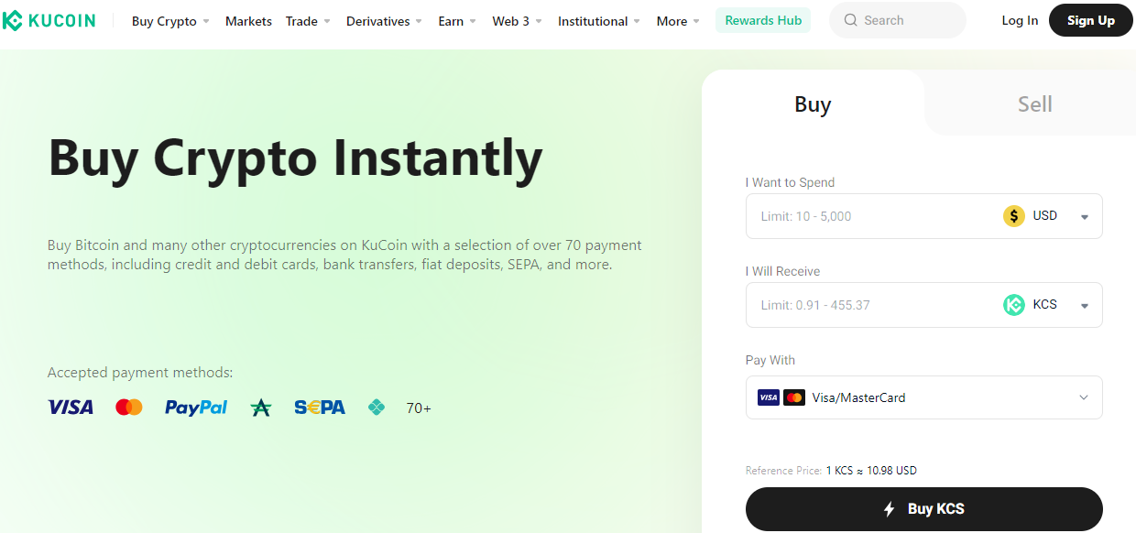Click the Mastercard circles icon
This screenshot has width=1136, height=533.
129,408
